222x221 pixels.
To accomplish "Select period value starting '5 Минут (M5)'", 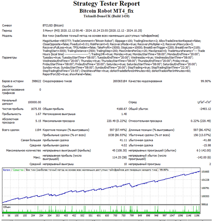I will pyautogui.click(x=92, y=31).
